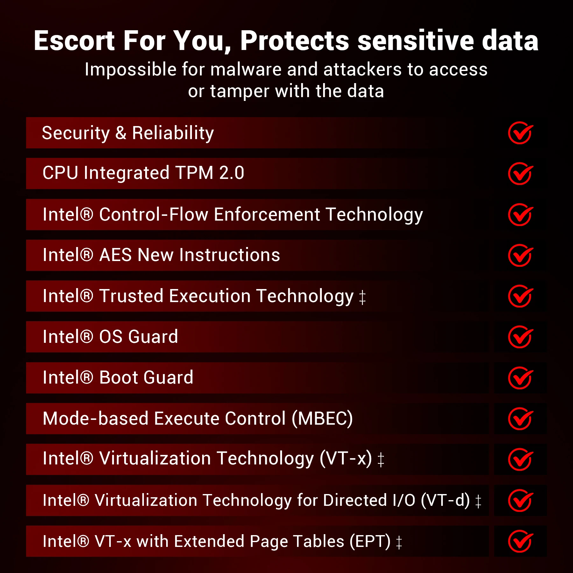573x573 pixels.
Task: Select the Intel OS Guard checkmark icon
Action: [x=520, y=337]
